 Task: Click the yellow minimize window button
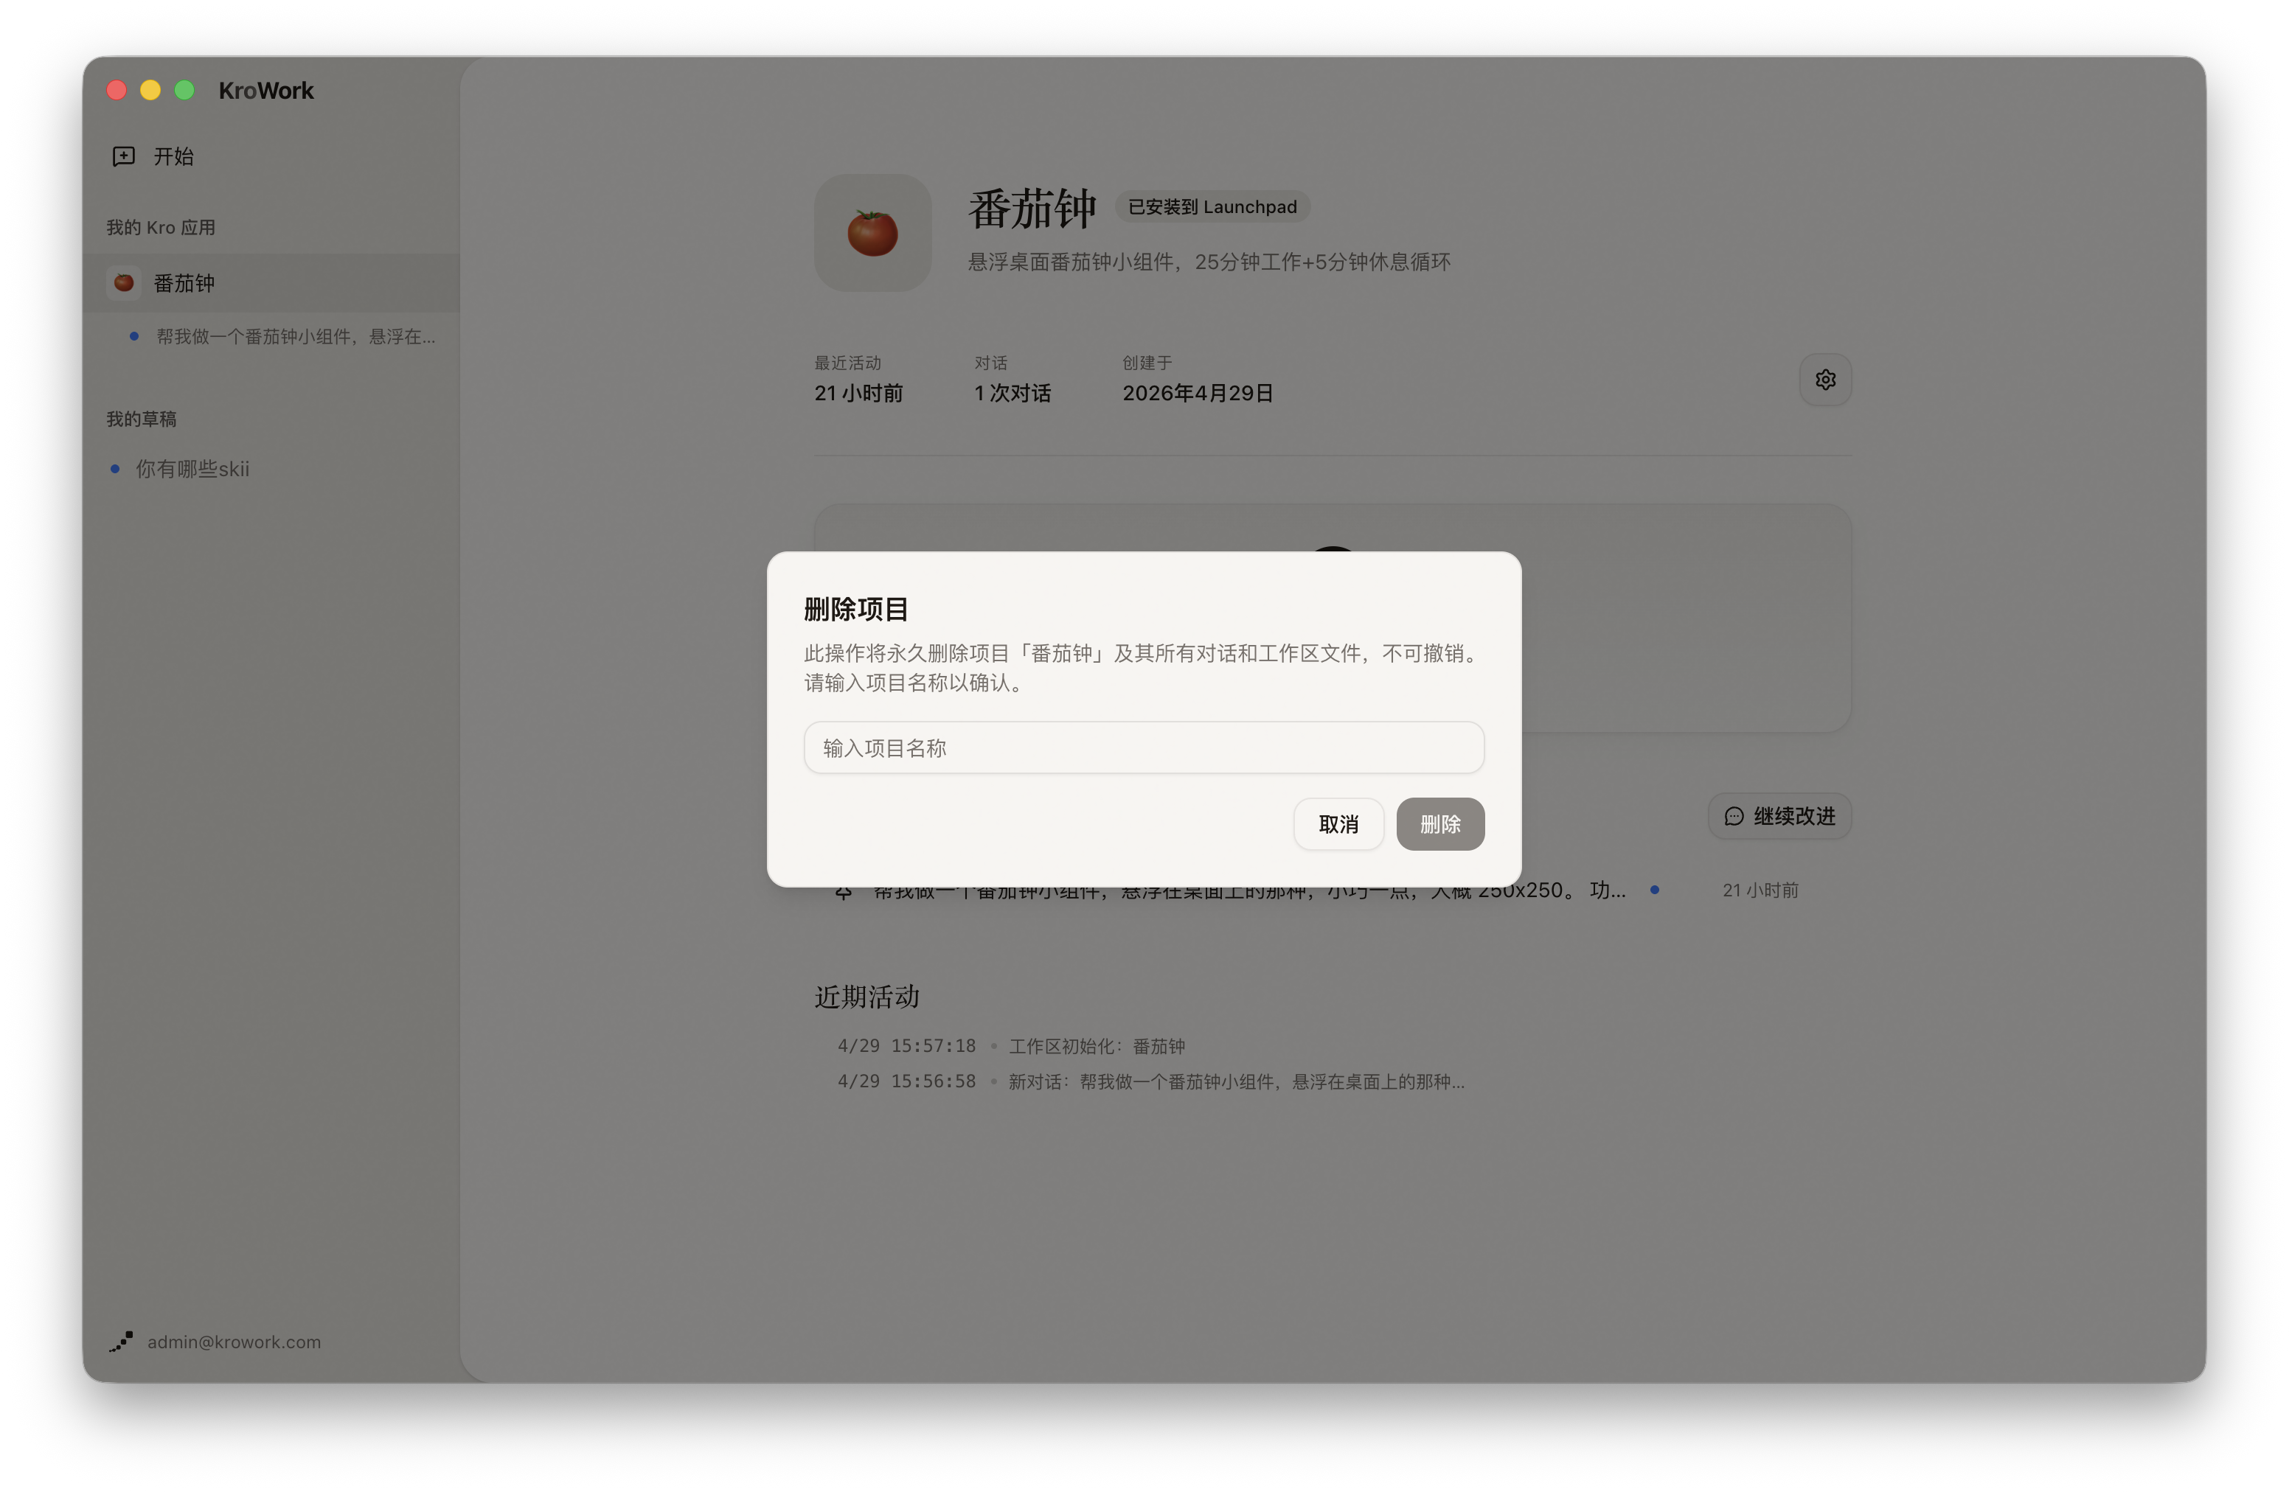(150, 91)
